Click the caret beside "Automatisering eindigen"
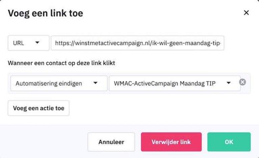Viewport: 259px width, 158px height. click(x=95, y=83)
